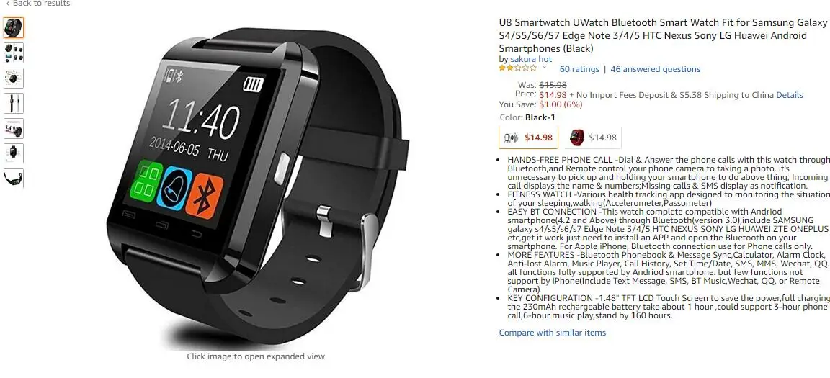Click the two-star rating icon
Viewport: 830px width, 378px height.
pos(518,68)
